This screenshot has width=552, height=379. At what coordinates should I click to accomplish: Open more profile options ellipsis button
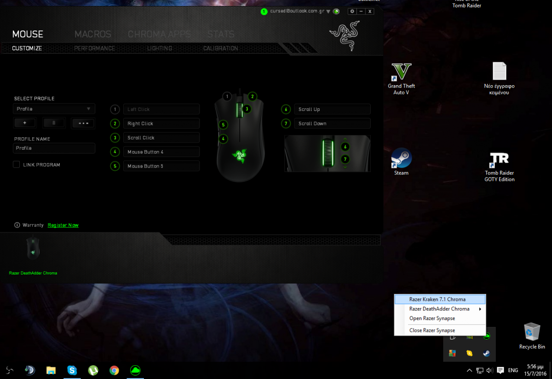point(83,123)
